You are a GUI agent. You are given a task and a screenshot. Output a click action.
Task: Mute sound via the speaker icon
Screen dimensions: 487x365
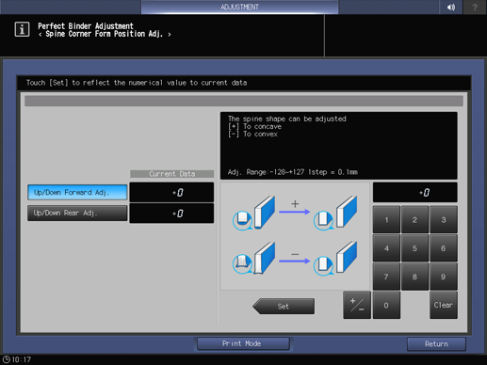pyautogui.click(x=451, y=7)
